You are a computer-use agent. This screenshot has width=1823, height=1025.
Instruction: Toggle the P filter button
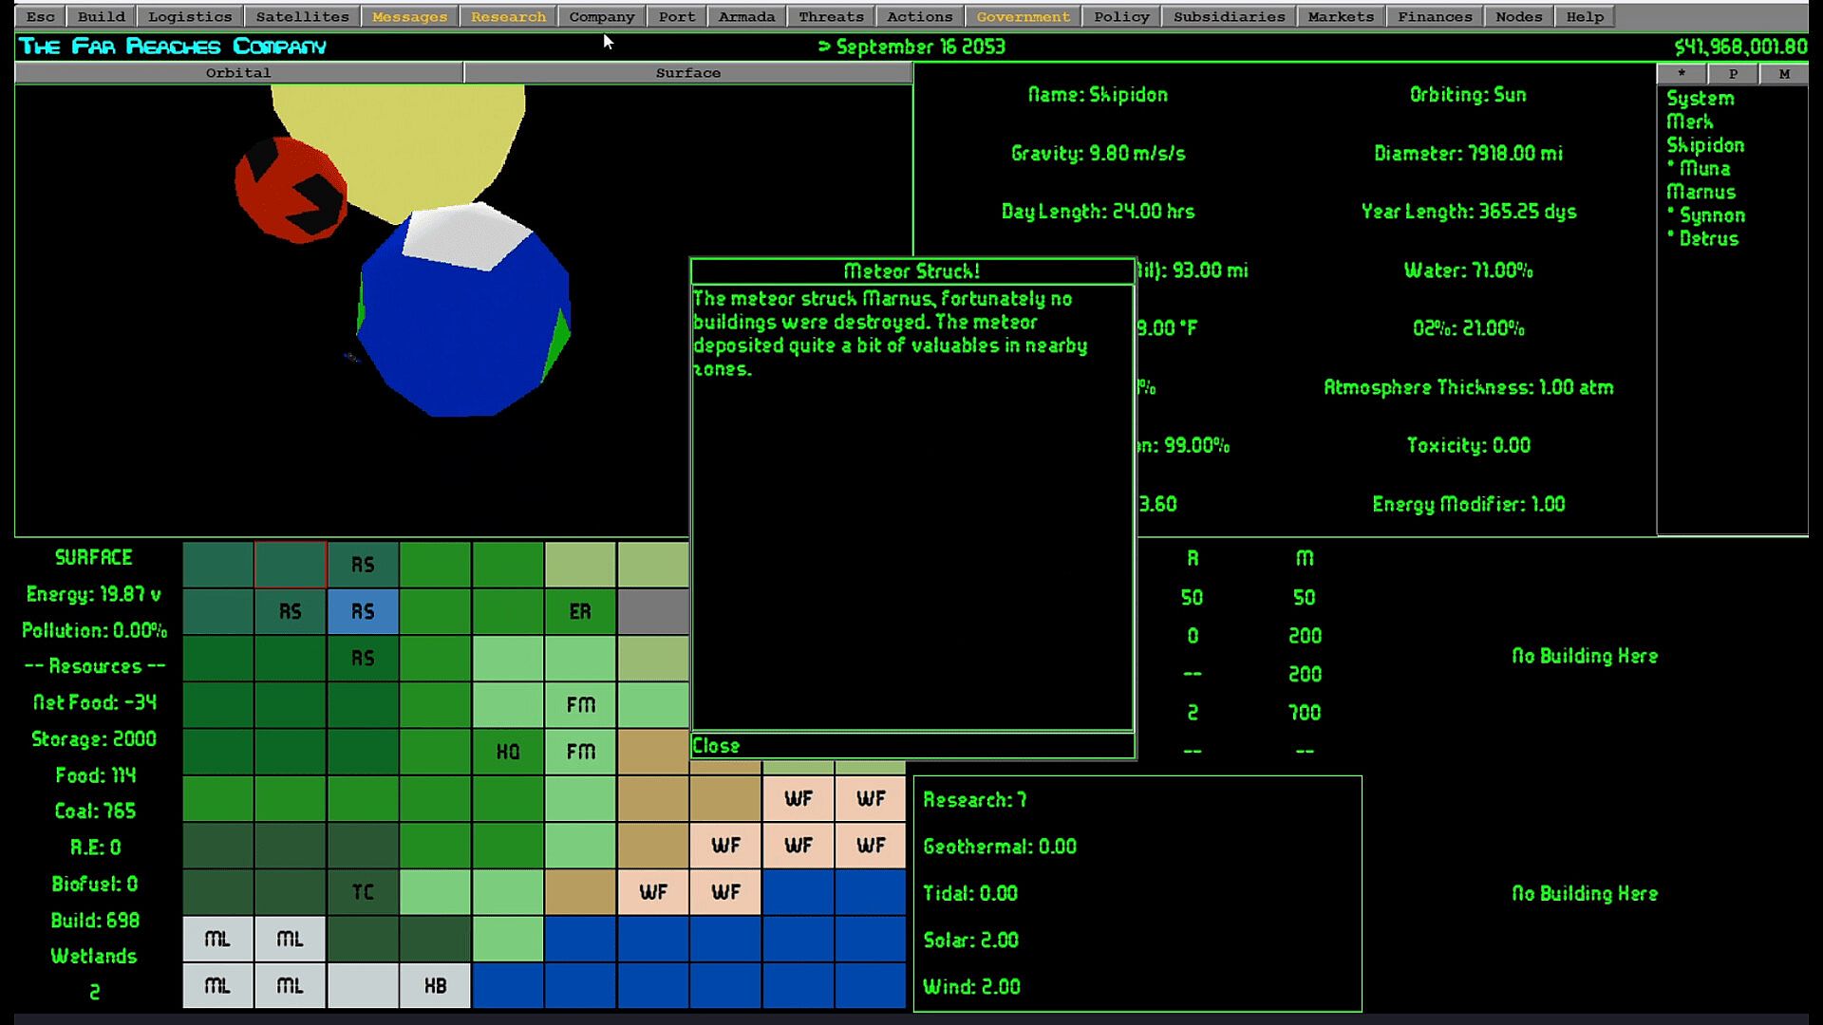point(1733,73)
